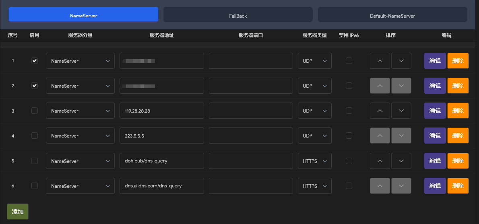Move row 2 up with arrow
The width and height of the screenshot is (479, 224).
[380, 86]
